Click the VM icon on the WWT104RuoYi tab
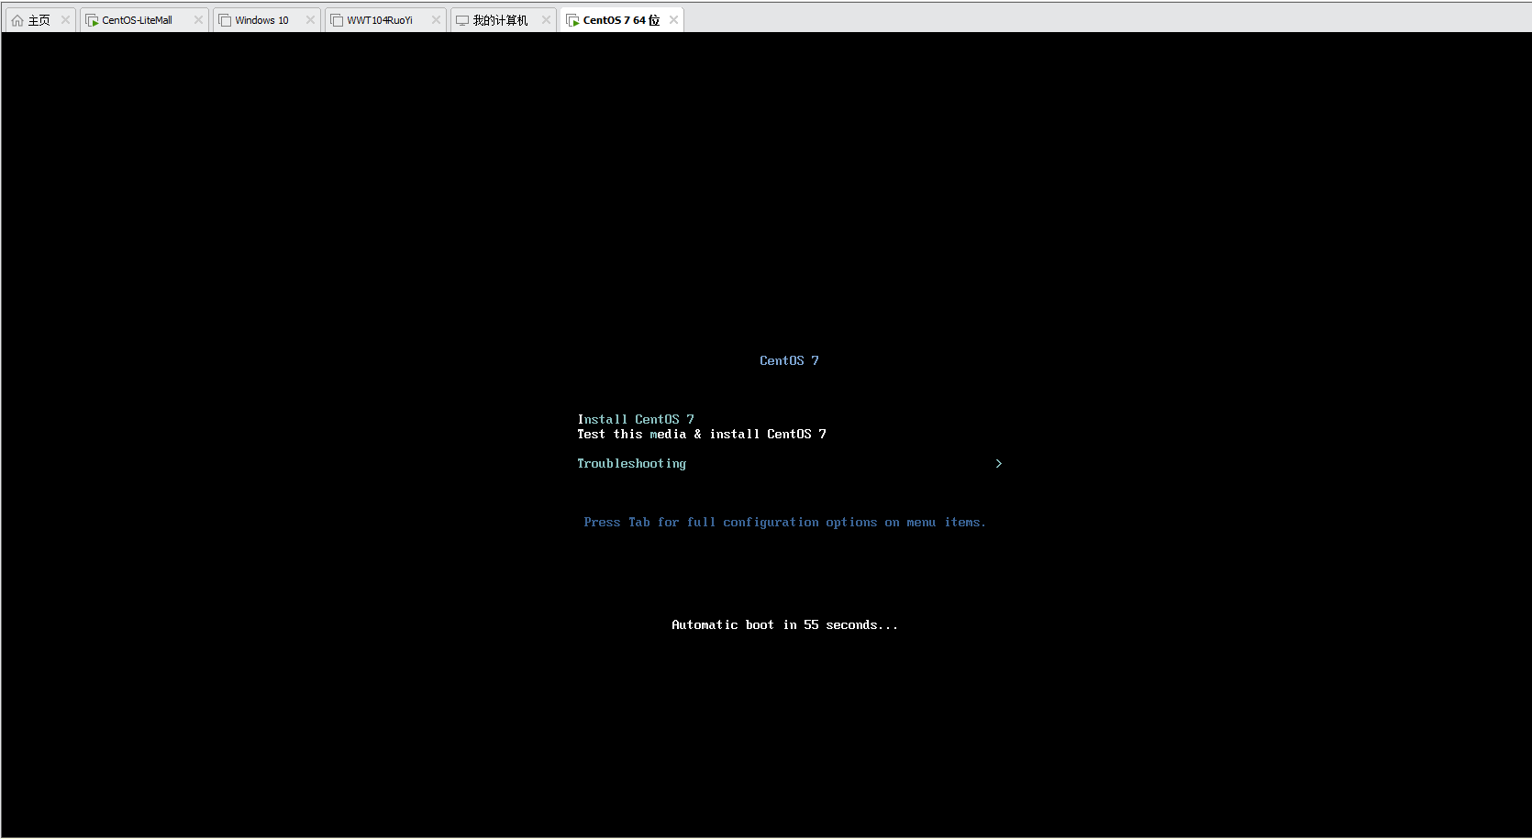The image size is (1532, 839). click(337, 20)
